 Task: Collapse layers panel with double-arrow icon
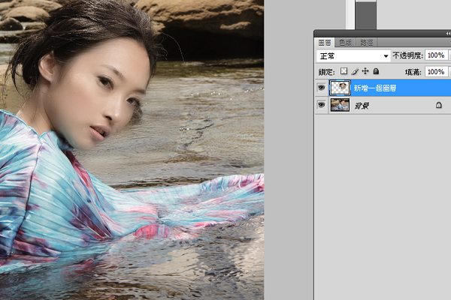448,34
